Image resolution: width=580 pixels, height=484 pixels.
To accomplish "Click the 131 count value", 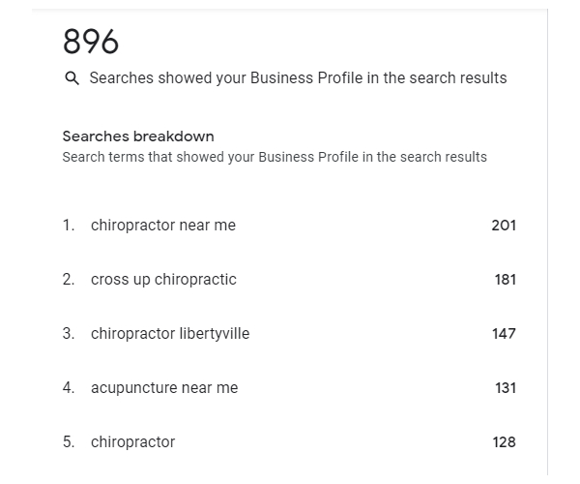I will click(506, 388).
